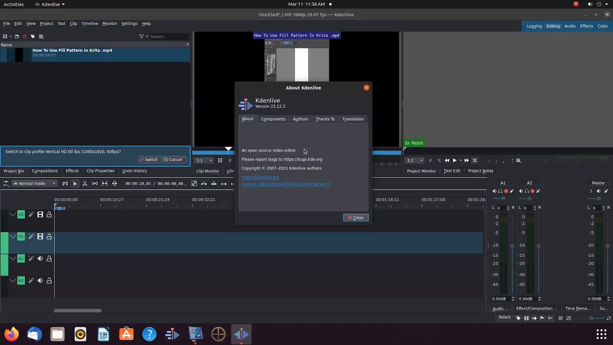The image size is (613, 345).
Task: Click the Switch button for clip profile
Action: [x=149, y=160]
